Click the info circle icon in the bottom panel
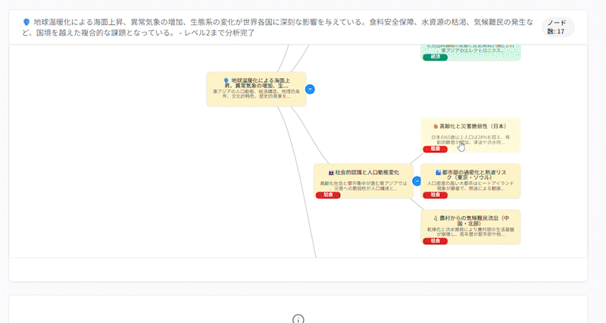 (298, 318)
